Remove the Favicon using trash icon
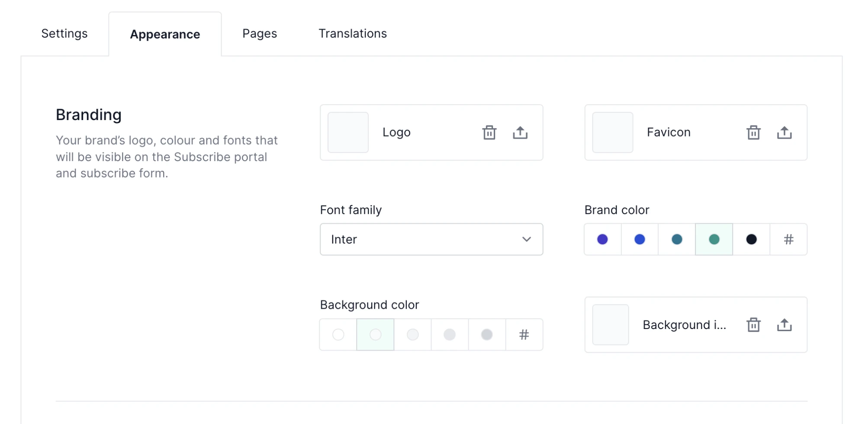 pyautogui.click(x=753, y=133)
